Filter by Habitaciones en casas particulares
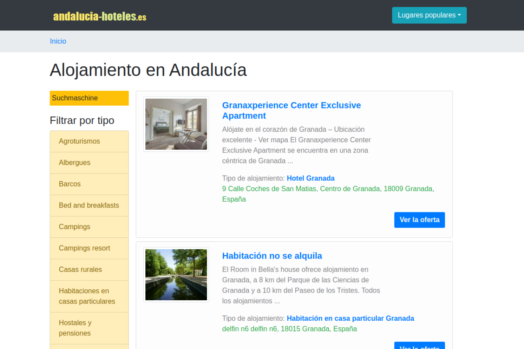 (x=87, y=296)
